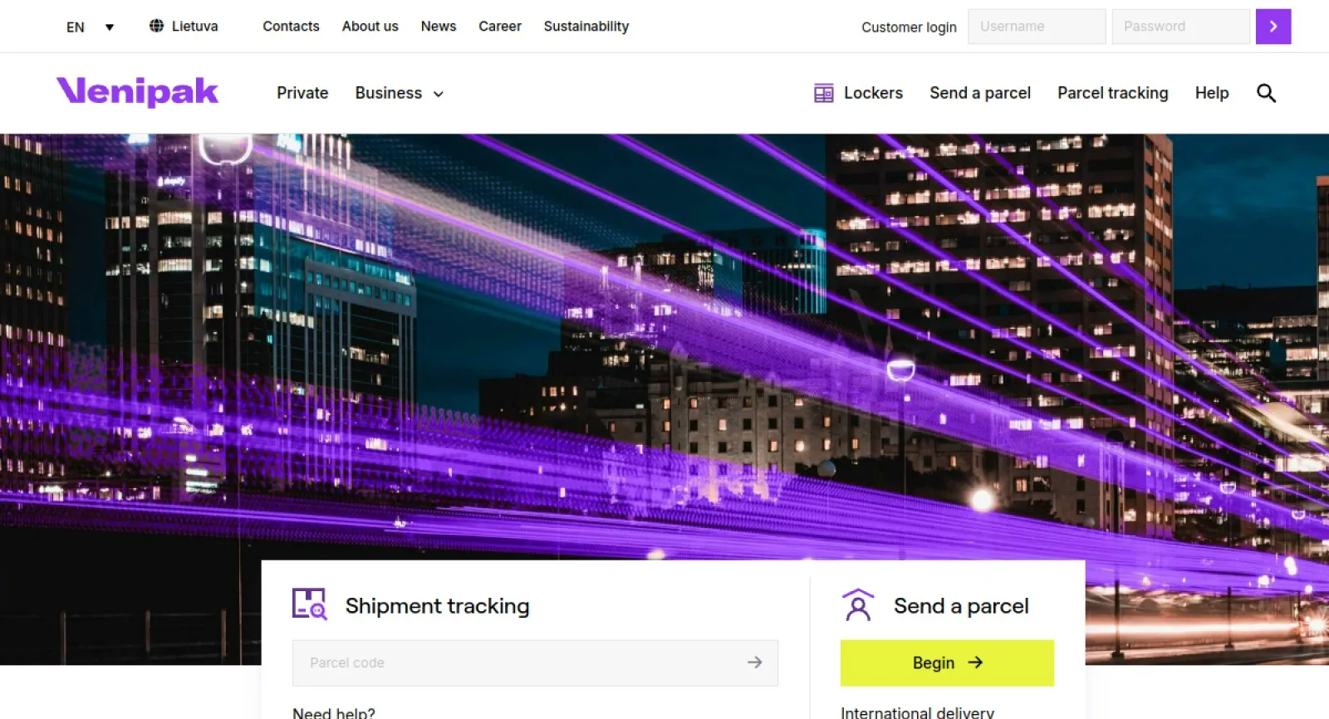Viewport: 1329px width, 719px height.
Task: Click the globe icon next to Lietuva
Action: (156, 26)
